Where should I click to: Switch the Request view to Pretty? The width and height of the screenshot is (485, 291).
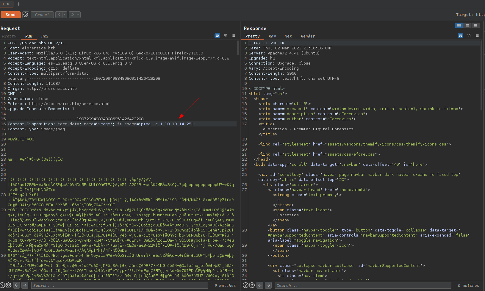point(9,36)
